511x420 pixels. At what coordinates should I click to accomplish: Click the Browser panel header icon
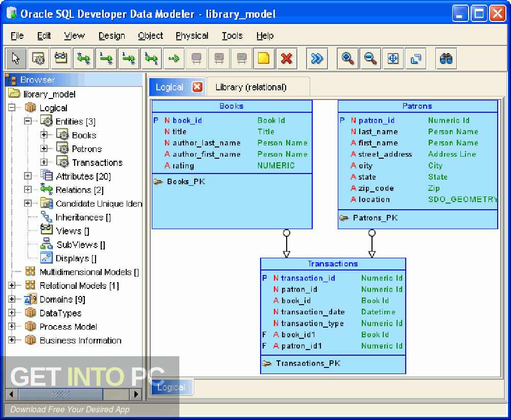11,80
